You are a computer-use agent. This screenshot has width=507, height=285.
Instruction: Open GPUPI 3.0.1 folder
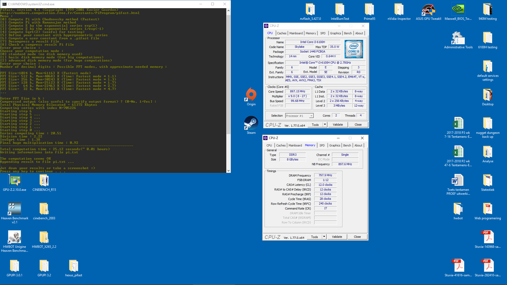click(x=15, y=268)
